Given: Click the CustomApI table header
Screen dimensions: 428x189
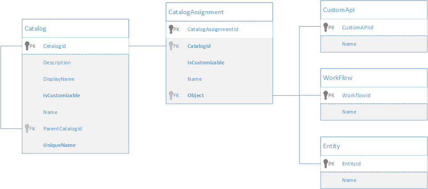Looking at the screenshot, I should 338,10.
